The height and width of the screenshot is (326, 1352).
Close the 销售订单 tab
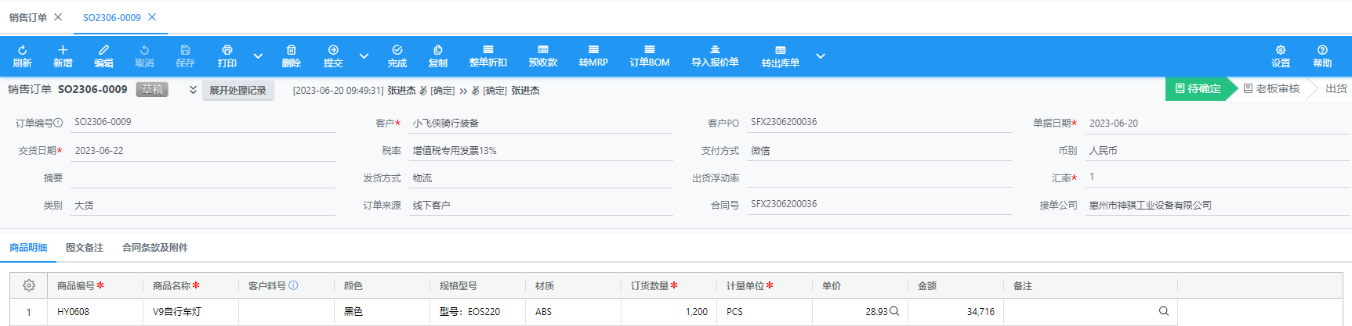pyautogui.click(x=58, y=17)
